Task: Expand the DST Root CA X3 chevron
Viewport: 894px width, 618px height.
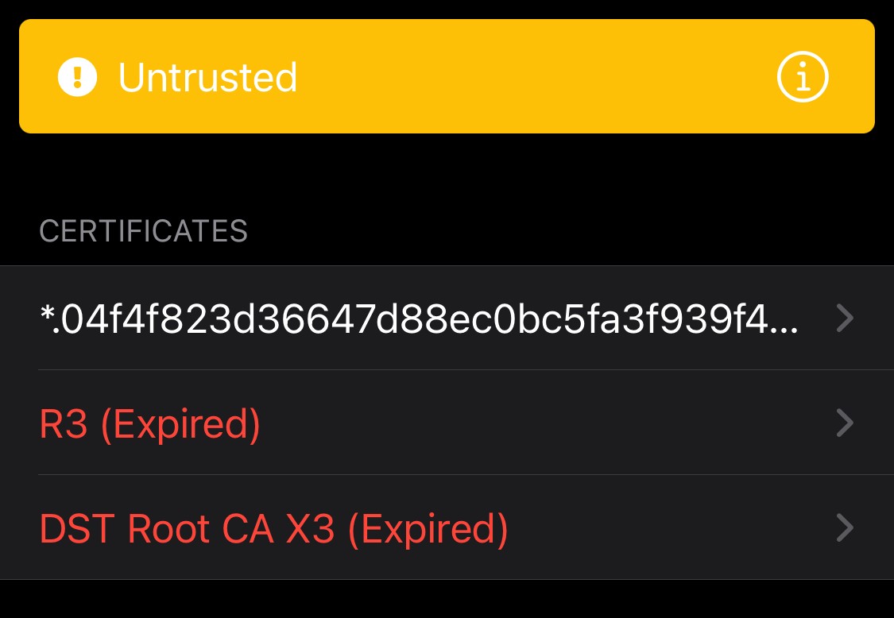Action: 846,528
